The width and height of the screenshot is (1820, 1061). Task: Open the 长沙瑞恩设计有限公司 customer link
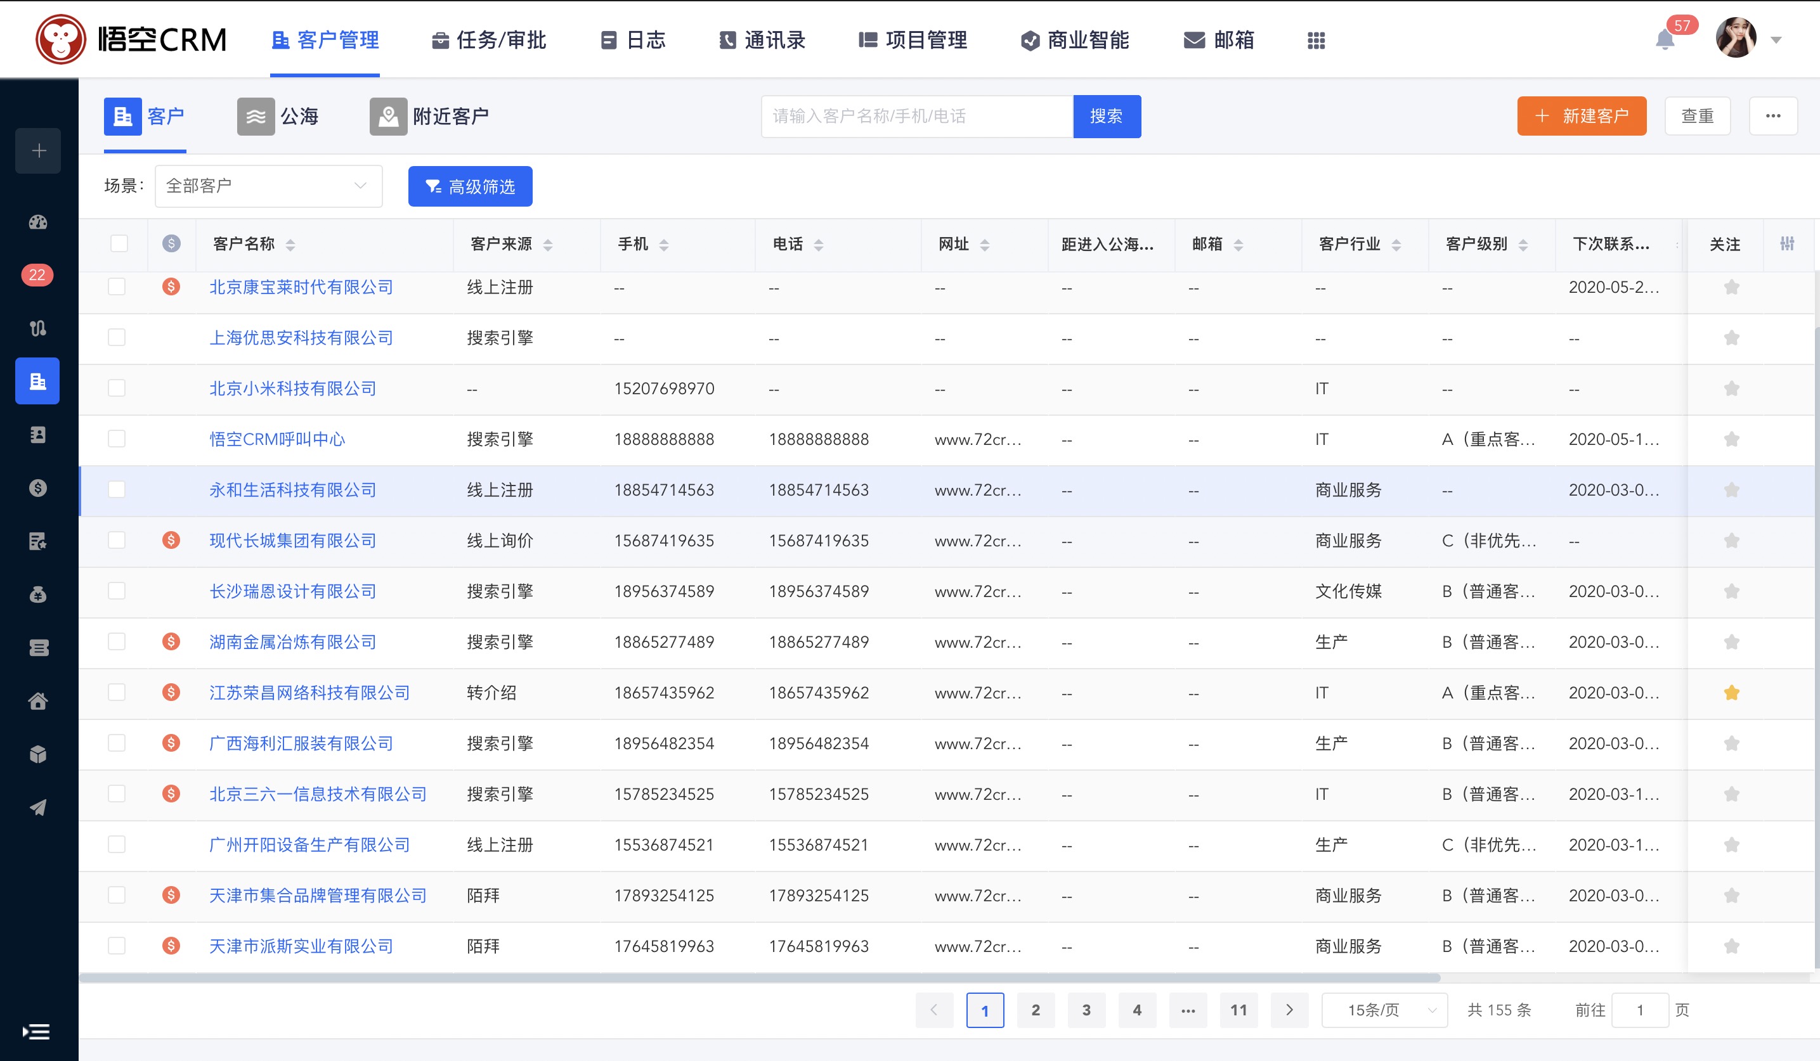click(x=292, y=591)
